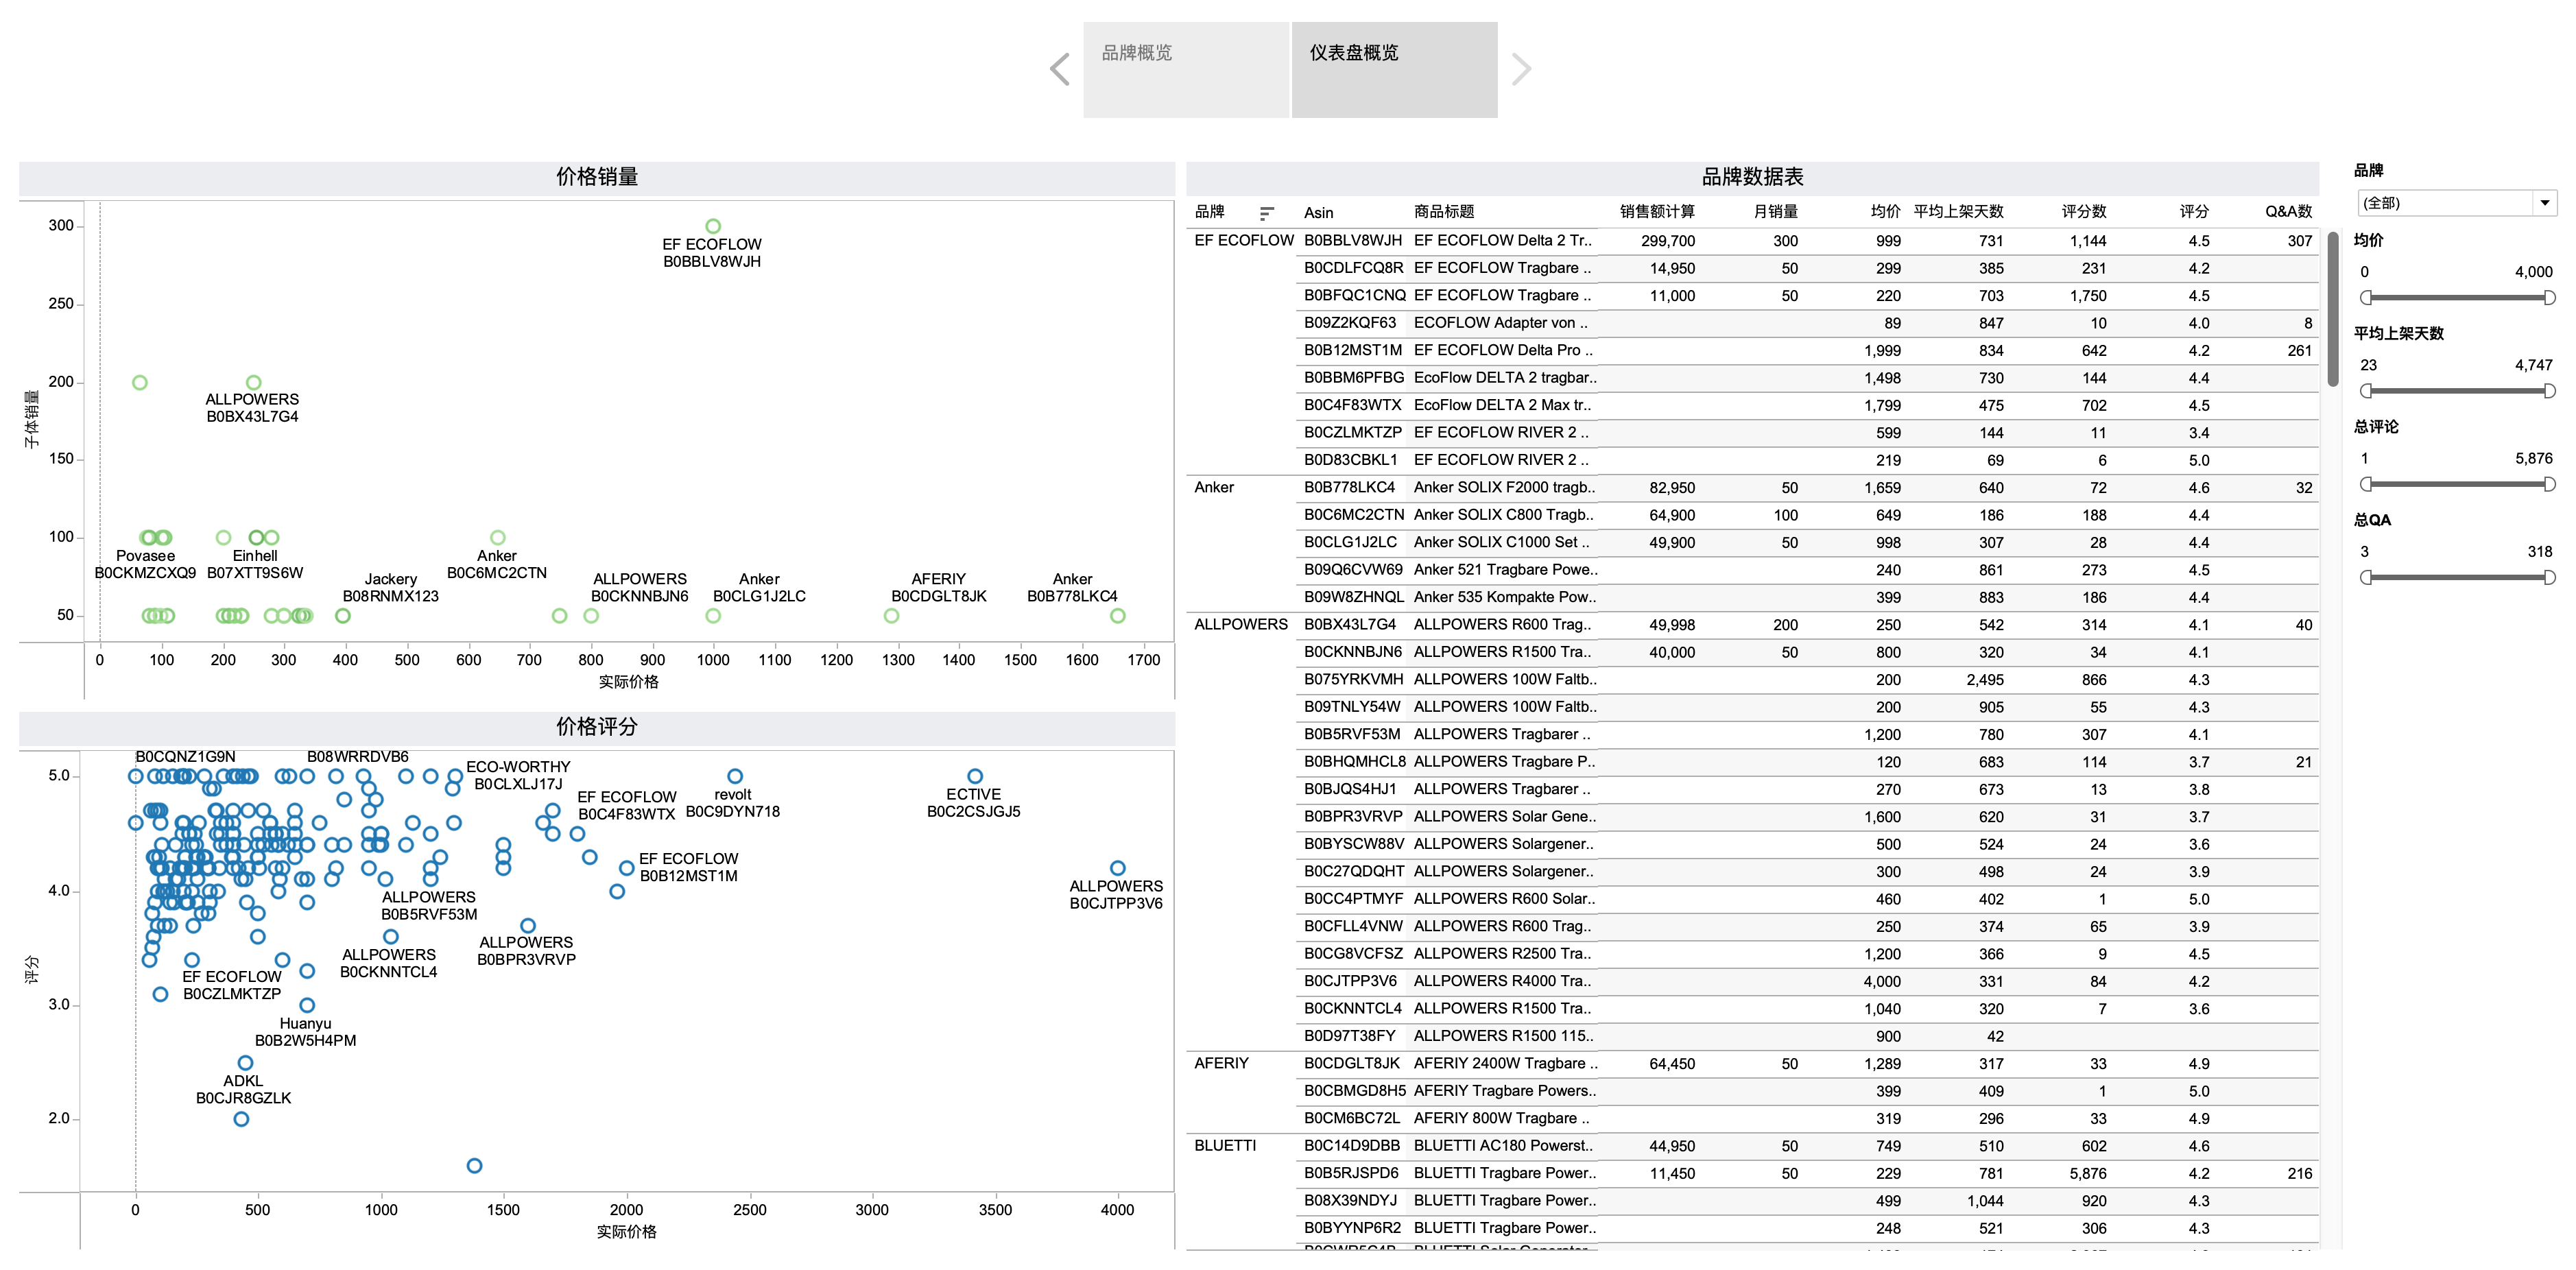This screenshot has height=1270, width=2576.
Task: Select the Anker B0C6MC2CTN scatter point
Action: 498,538
